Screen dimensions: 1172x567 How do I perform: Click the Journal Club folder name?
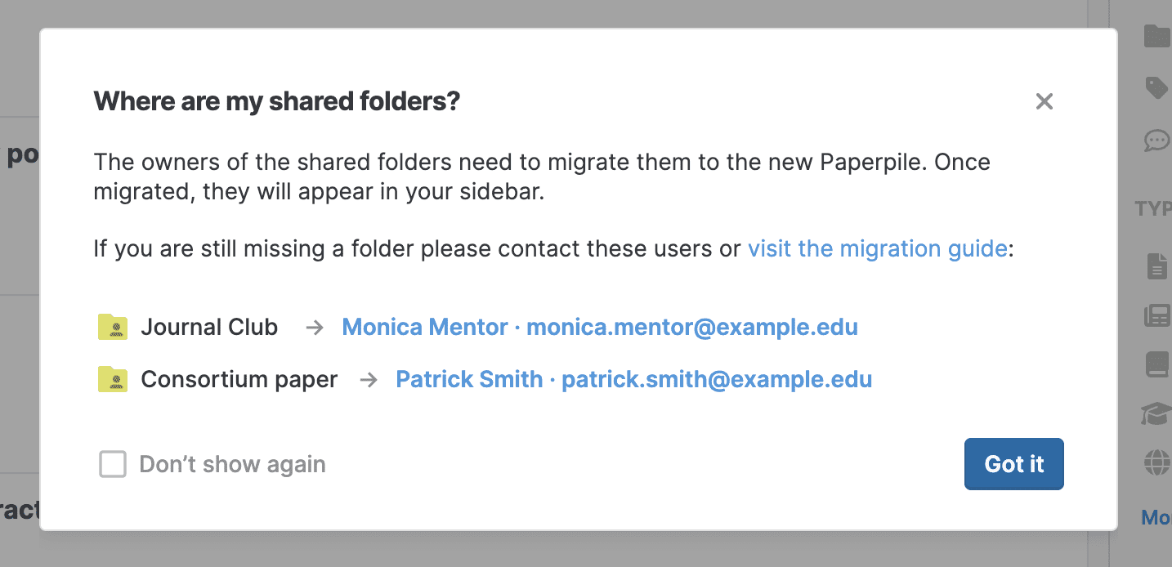pyautogui.click(x=209, y=328)
